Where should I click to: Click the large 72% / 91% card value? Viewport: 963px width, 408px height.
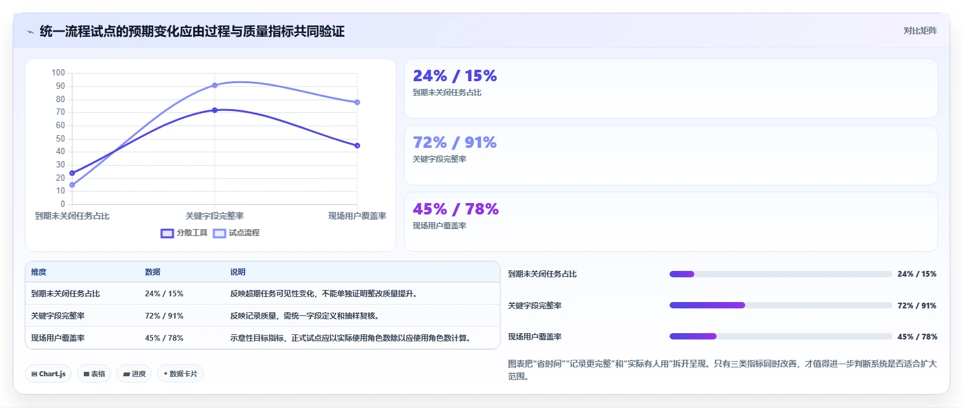tap(455, 142)
